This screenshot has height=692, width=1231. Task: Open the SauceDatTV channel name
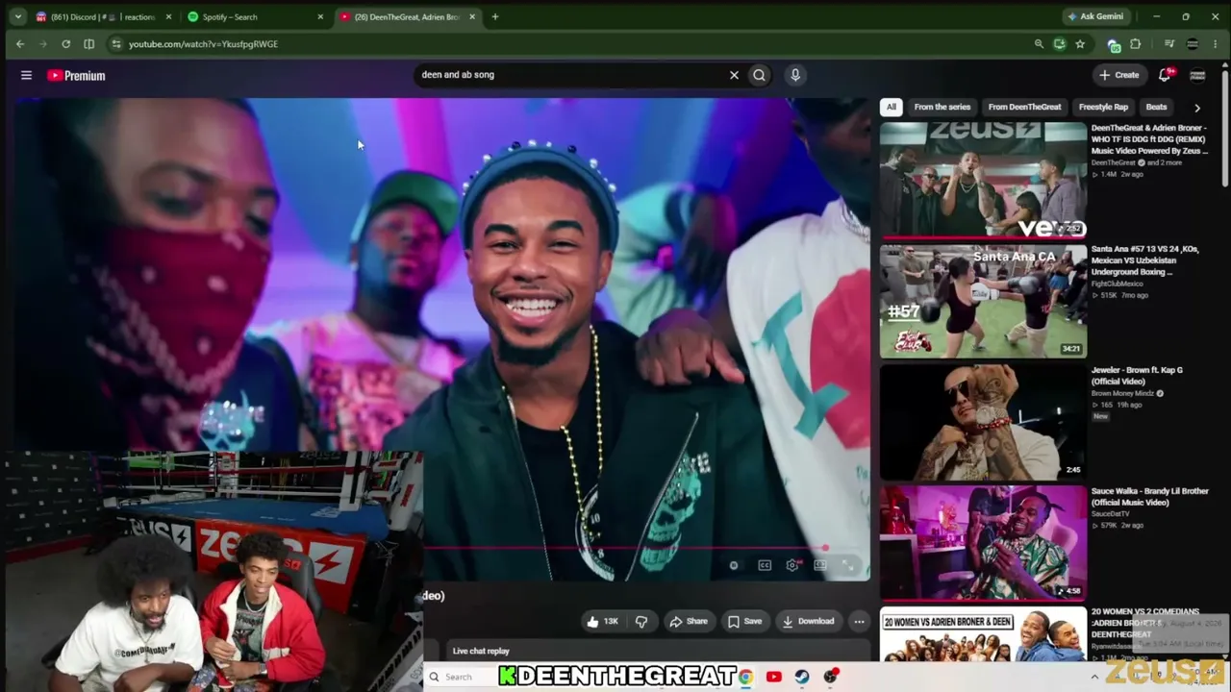coord(1111,514)
